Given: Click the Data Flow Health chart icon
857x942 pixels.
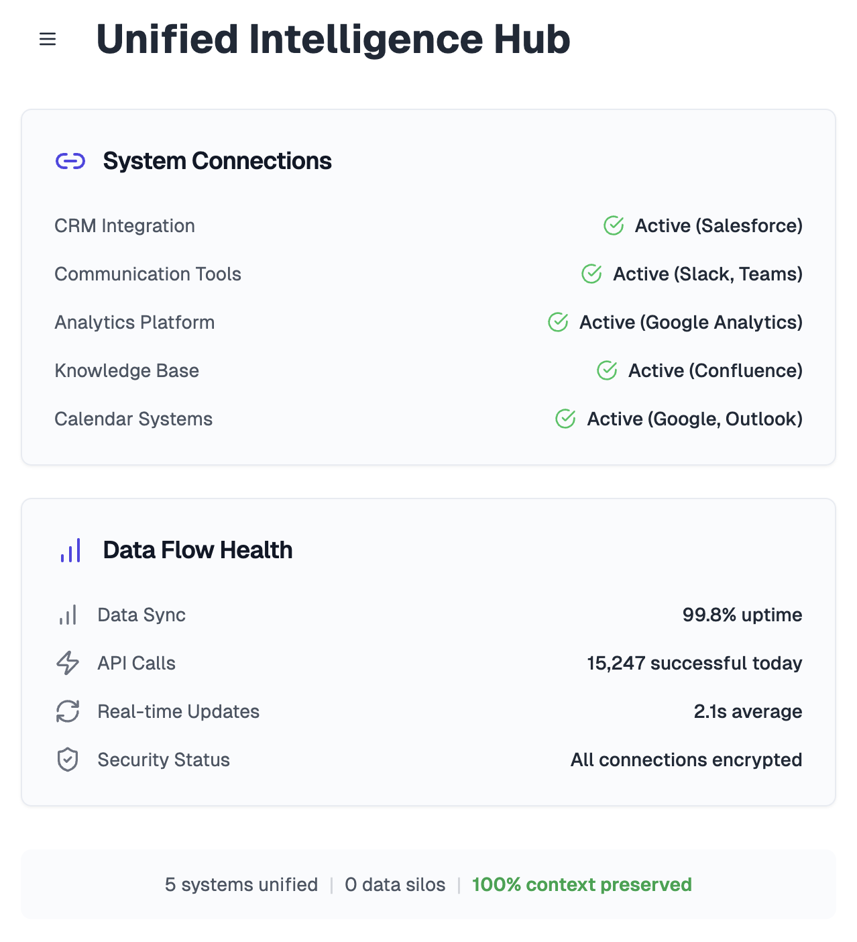Looking at the screenshot, I should [x=70, y=550].
